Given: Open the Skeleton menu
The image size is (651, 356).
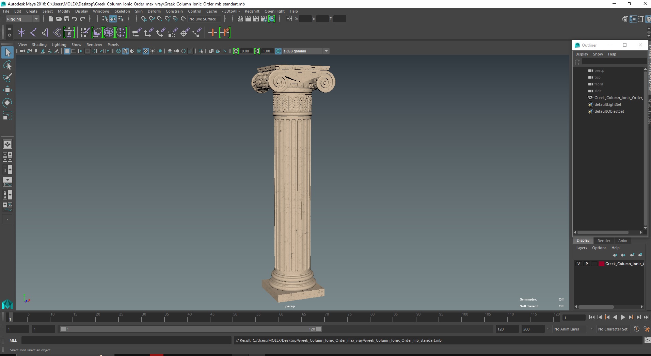Looking at the screenshot, I should tap(122, 11).
